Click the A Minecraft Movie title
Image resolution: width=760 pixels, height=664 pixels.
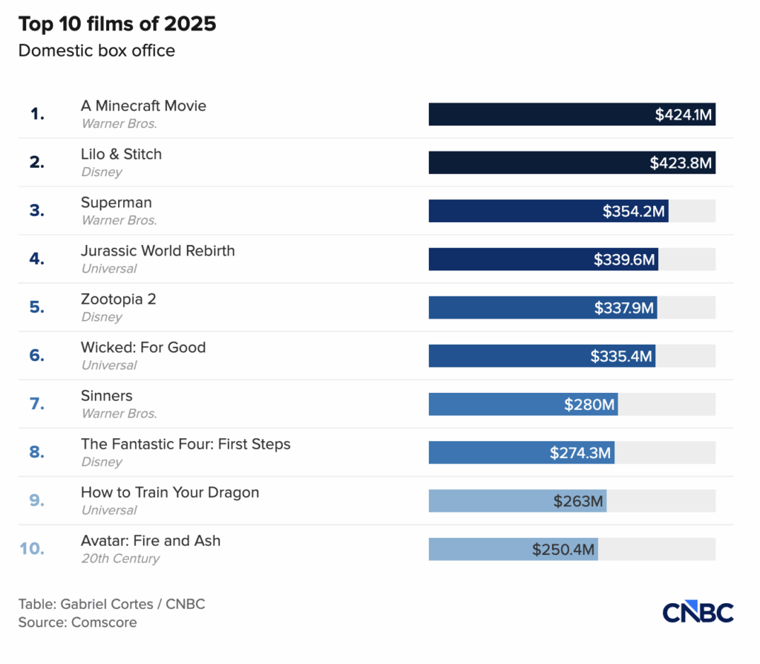coord(143,106)
